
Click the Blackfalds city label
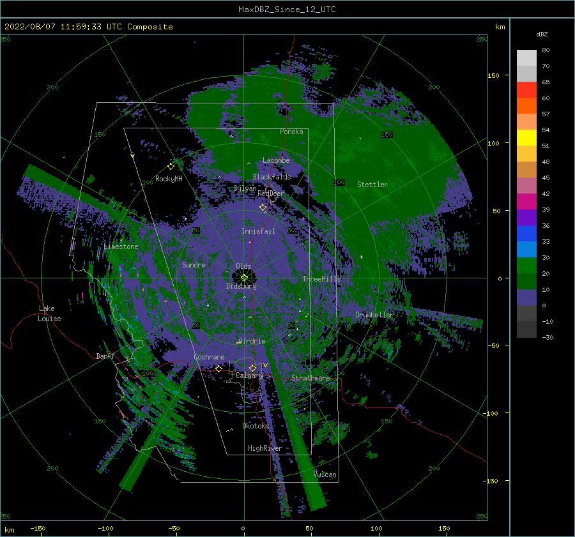click(272, 177)
